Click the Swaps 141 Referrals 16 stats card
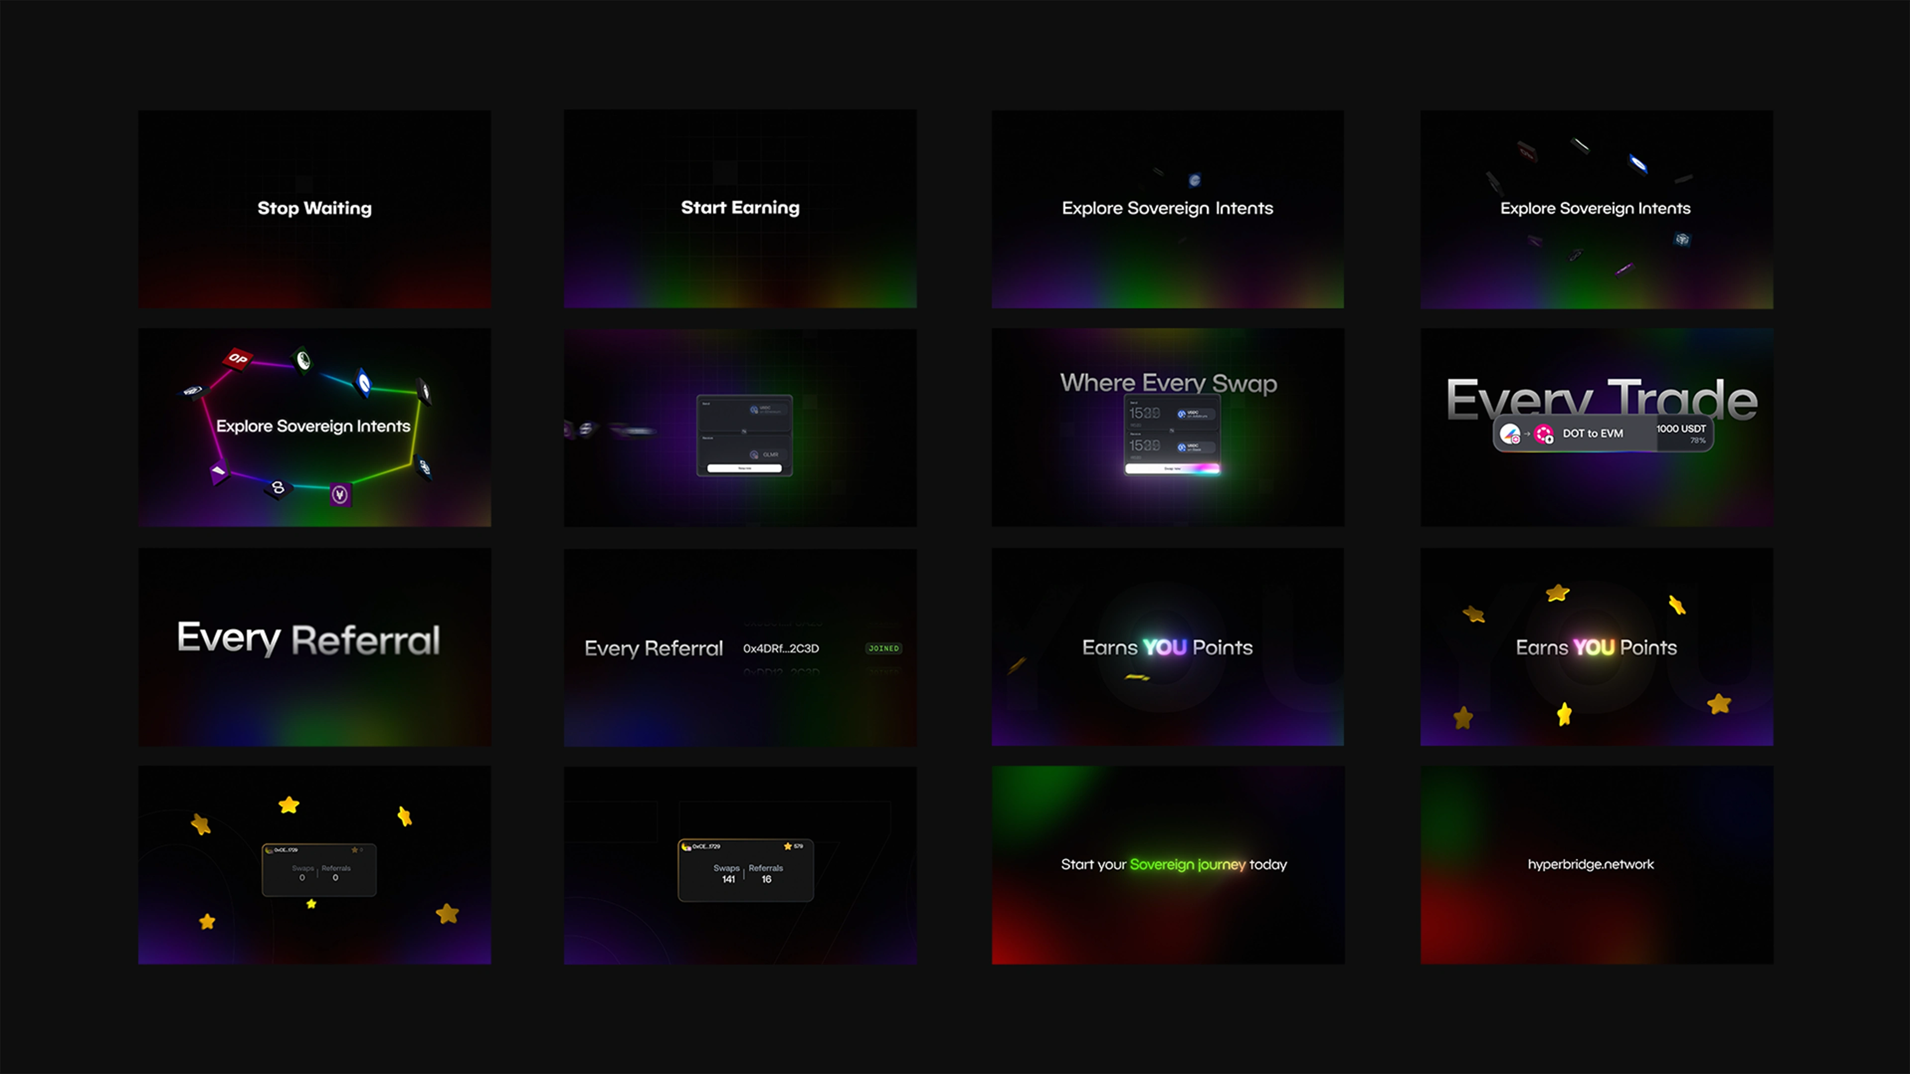The width and height of the screenshot is (1910, 1074). tap(746, 870)
